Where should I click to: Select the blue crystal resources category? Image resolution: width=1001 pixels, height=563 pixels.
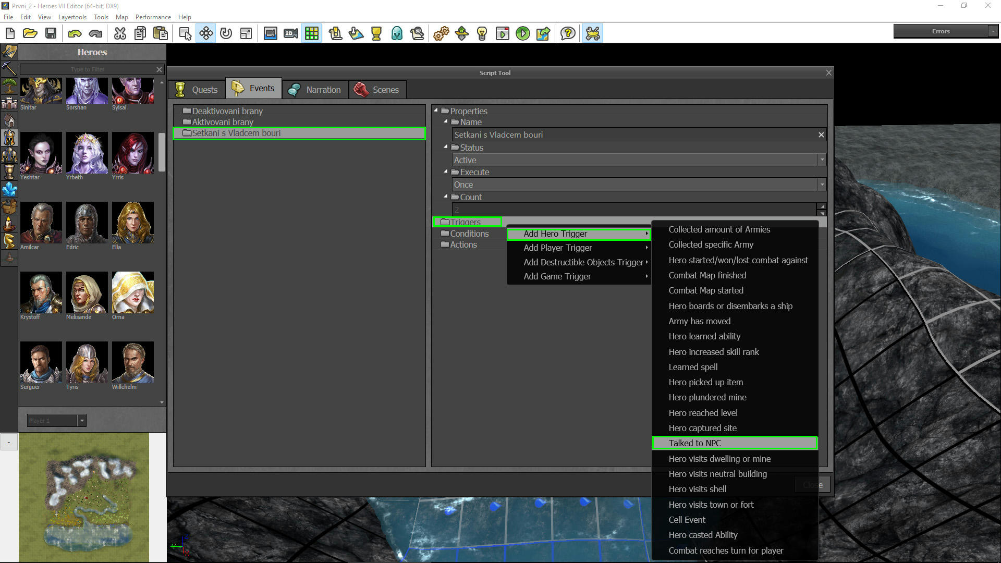point(9,189)
